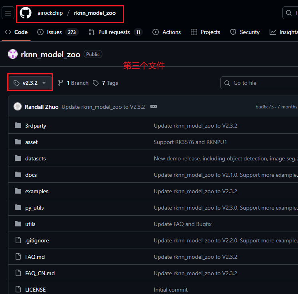This screenshot has width=298, height=294.
Task: Open the docs folder
Action: [31, 175]
